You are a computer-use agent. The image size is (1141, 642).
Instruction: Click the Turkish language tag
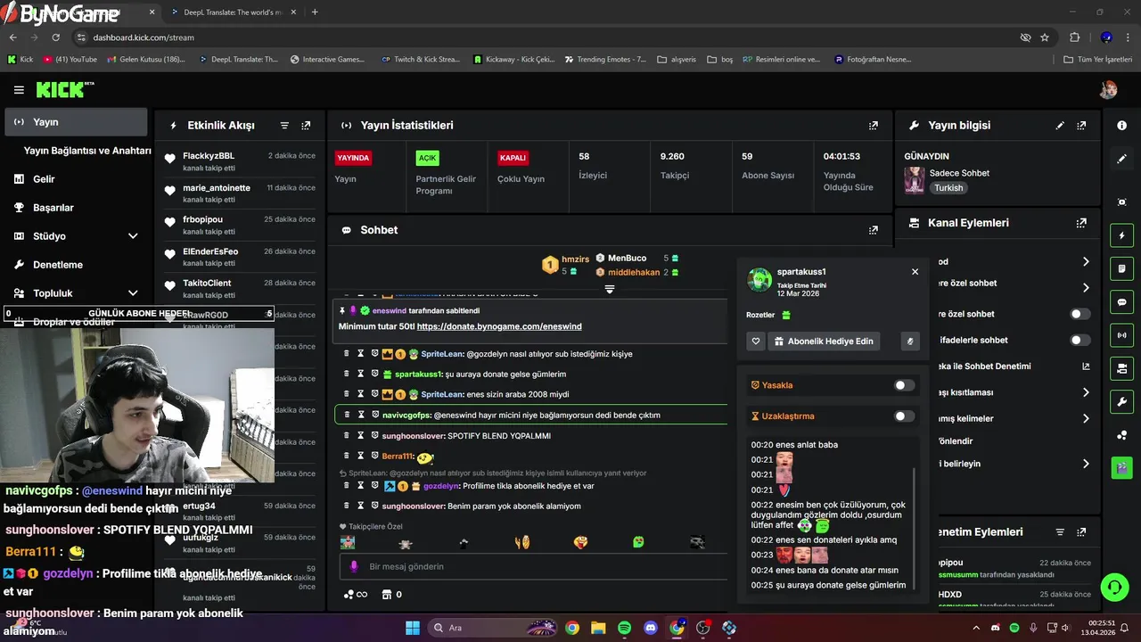[948, 188]
